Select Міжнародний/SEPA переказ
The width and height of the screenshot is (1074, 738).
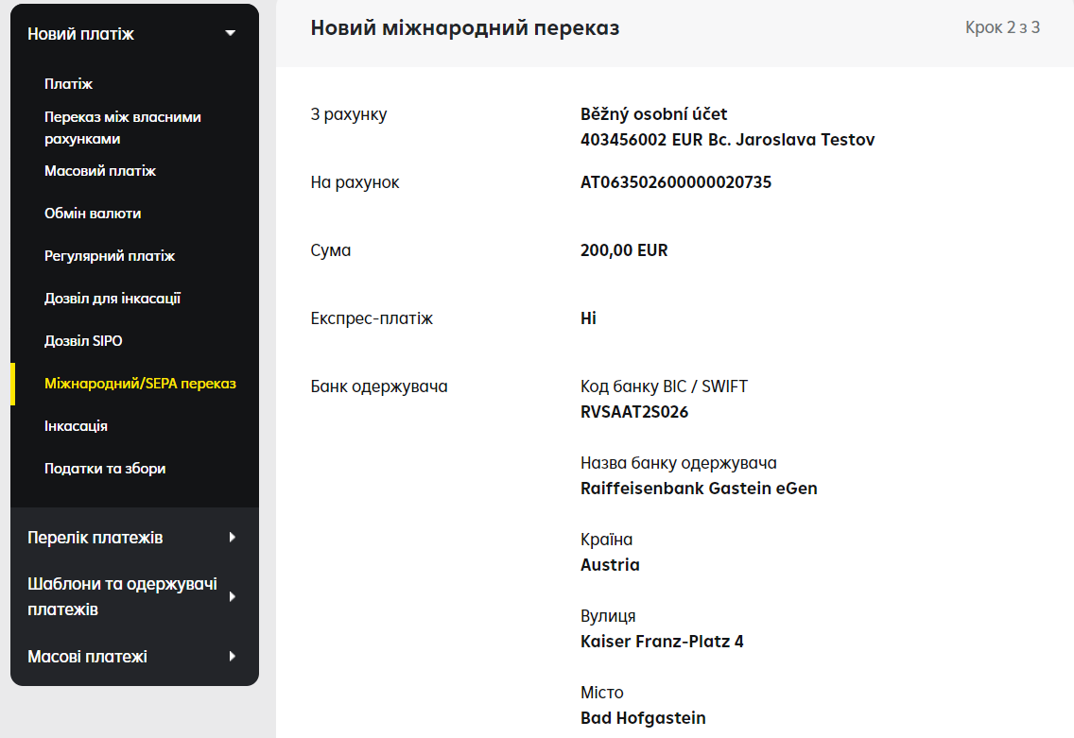point(141,384)
